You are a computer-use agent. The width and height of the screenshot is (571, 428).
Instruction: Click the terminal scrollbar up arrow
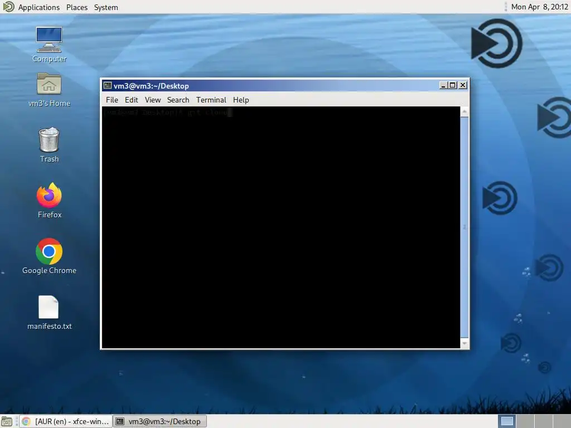pos(464,111)
